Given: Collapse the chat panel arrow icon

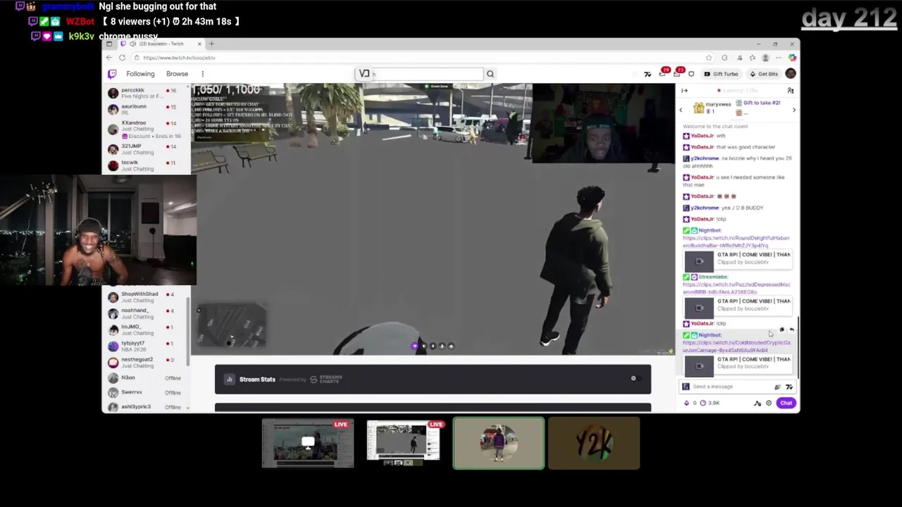Looking at the screenshot, I should pyautogui.click(x=684, y=91).
